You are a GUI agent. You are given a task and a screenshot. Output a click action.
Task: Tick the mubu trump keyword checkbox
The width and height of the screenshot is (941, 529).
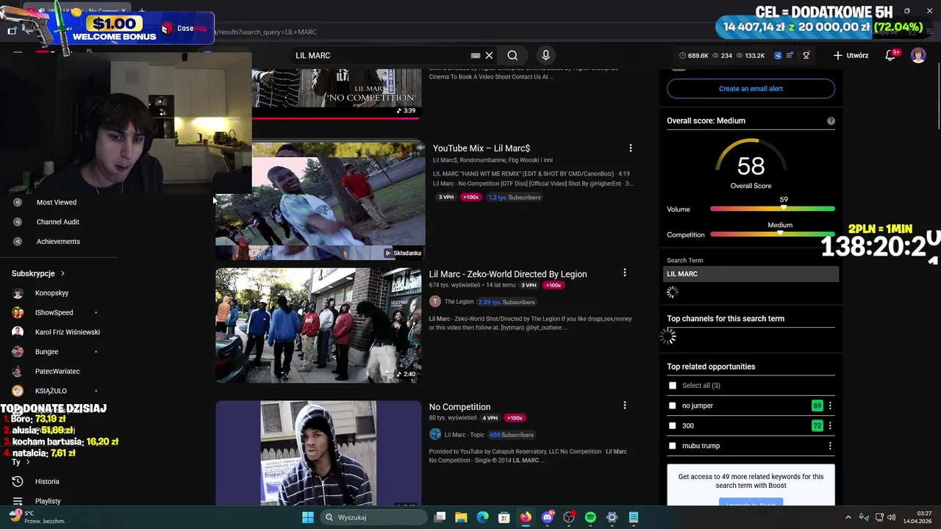tap(672, 446)
